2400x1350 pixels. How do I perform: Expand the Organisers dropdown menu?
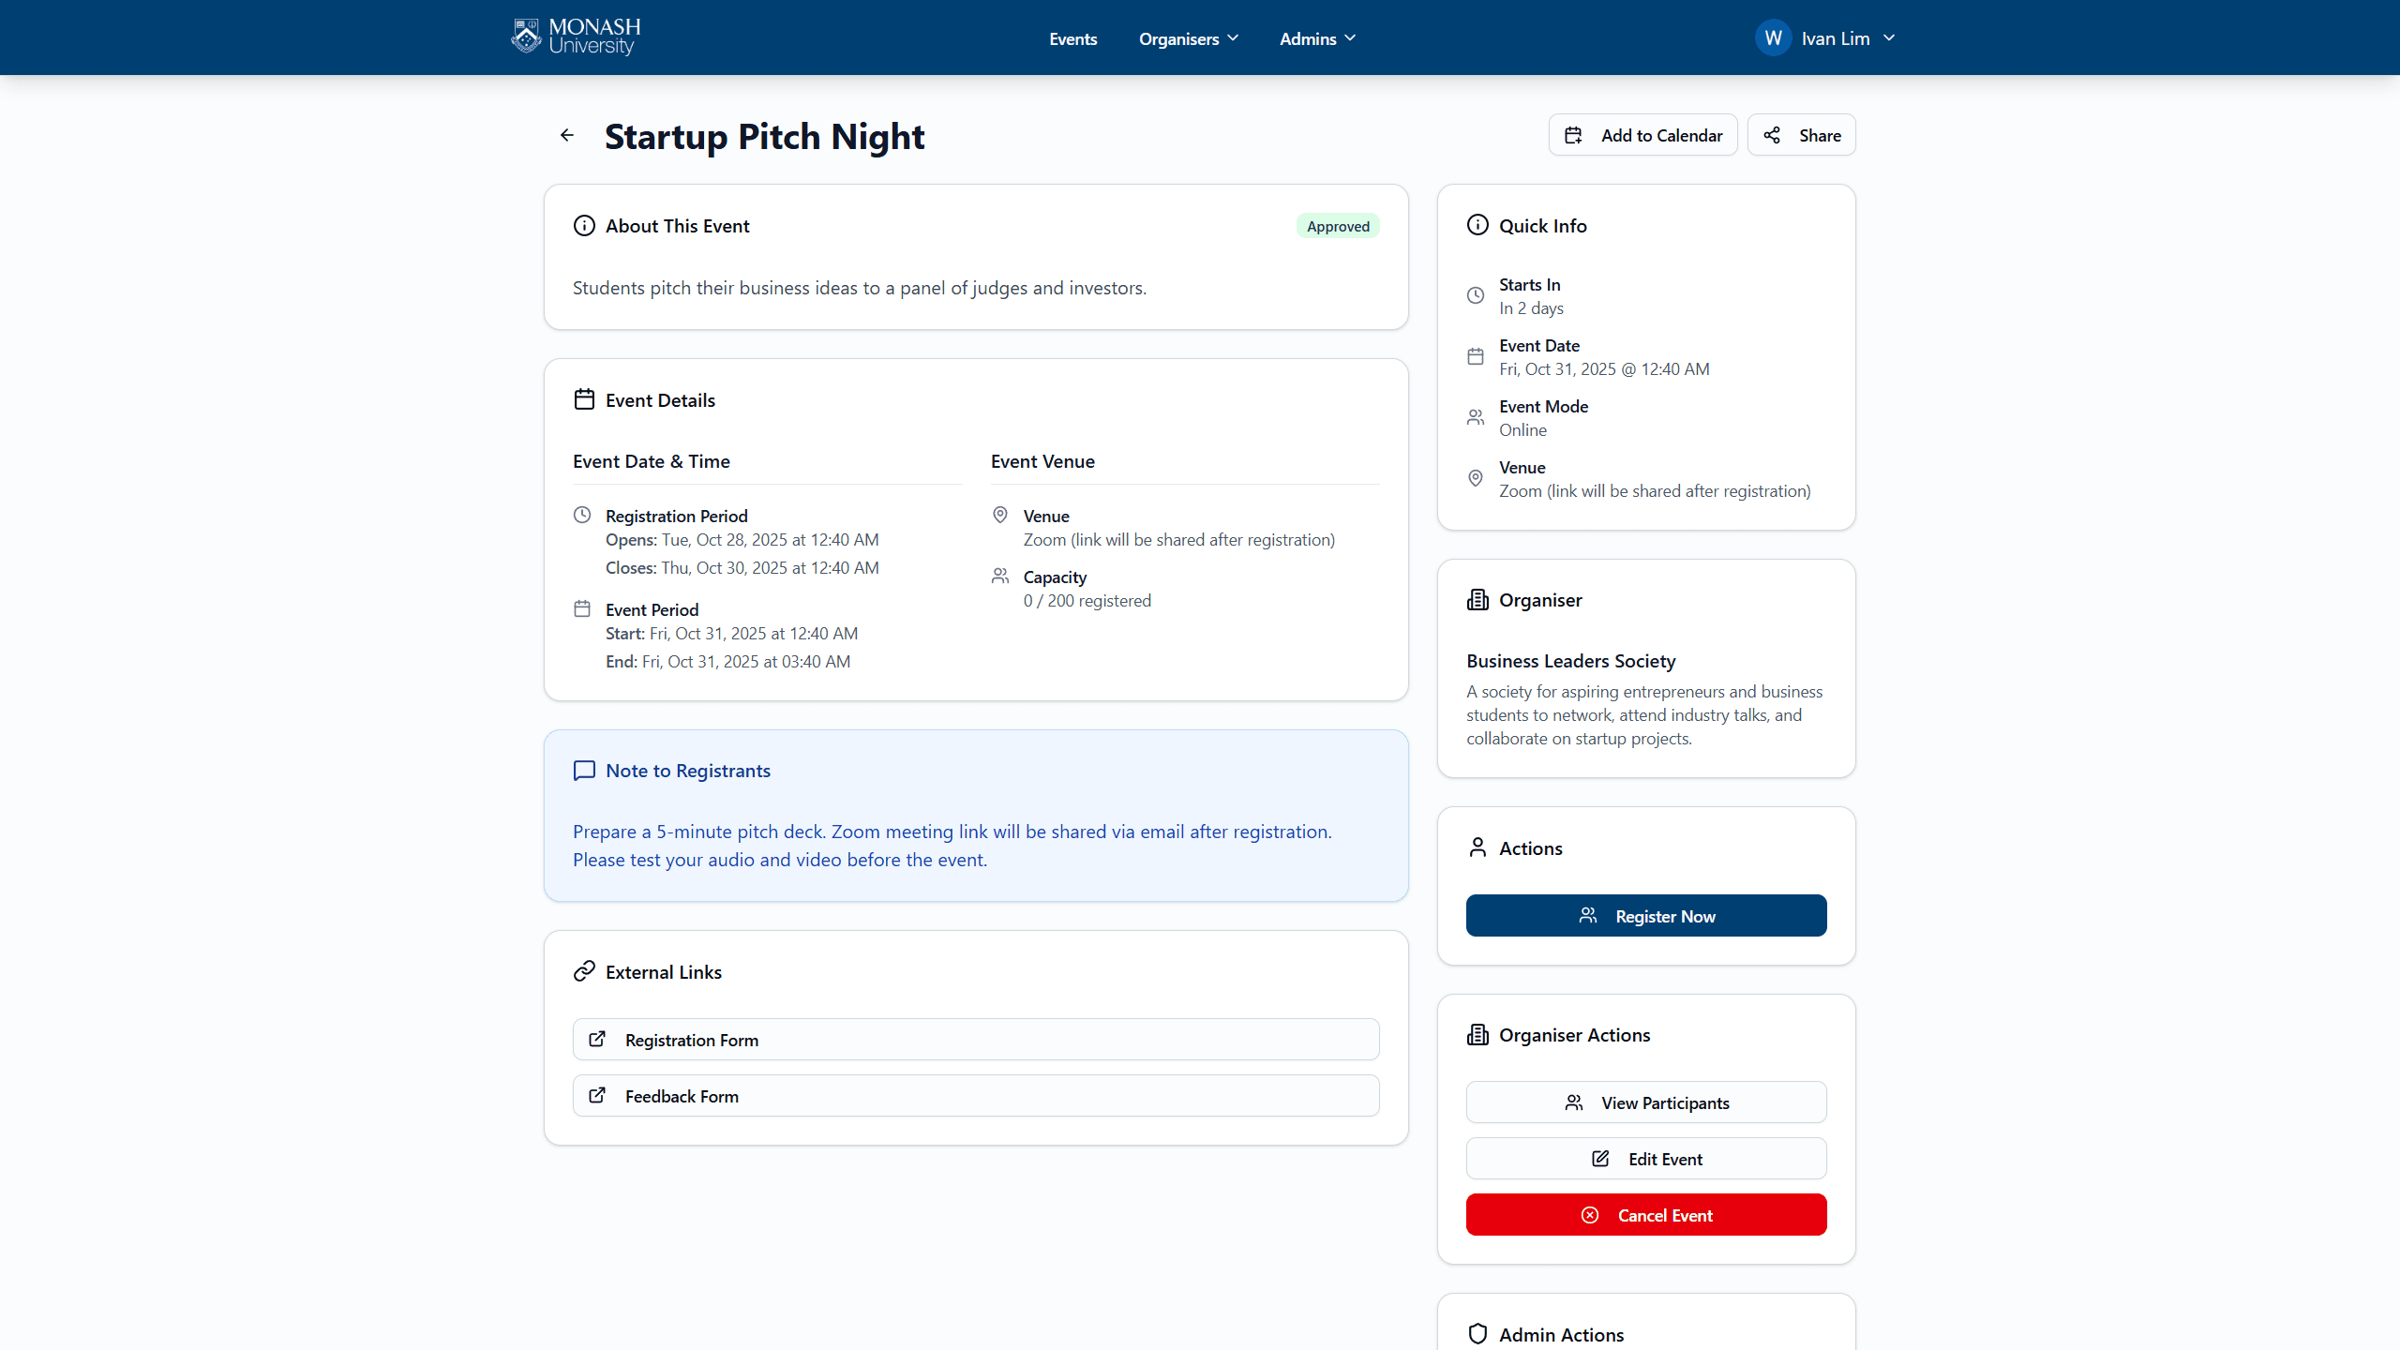(x=1188, y=38)
